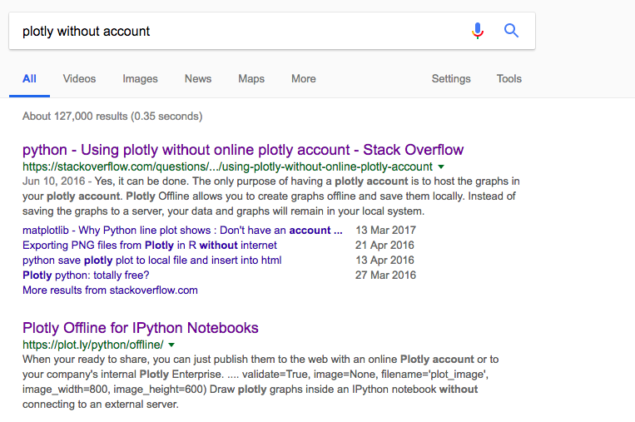Open 'Exporting PNG files from Plotly in R' link
Image resolution: width=635 pixels, height=422 pixels.
[x=150, y=245]
